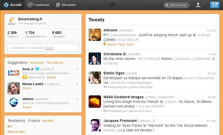Open aAdrien globe avatar

(14, 102)
